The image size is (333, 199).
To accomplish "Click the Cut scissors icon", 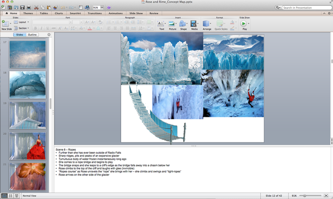I will (x=36, y=8).
